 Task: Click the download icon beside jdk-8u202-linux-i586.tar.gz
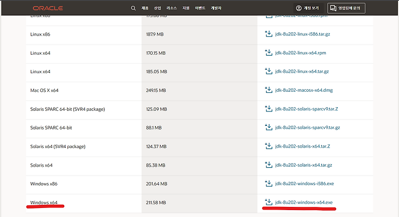(269, 34)
